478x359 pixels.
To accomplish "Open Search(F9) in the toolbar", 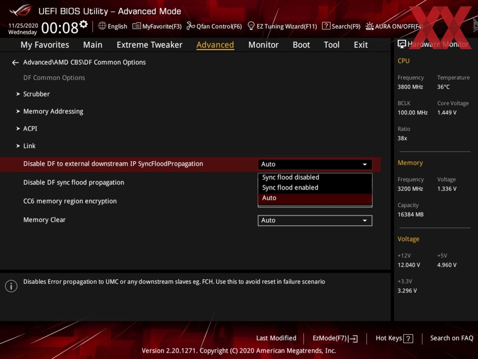I will [341, 26].
